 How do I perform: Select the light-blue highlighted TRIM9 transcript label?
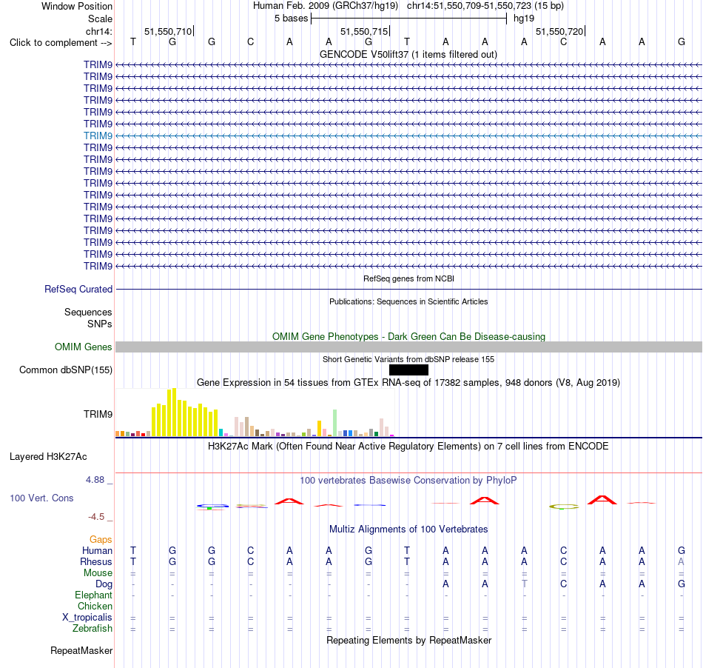click(98, 136)
